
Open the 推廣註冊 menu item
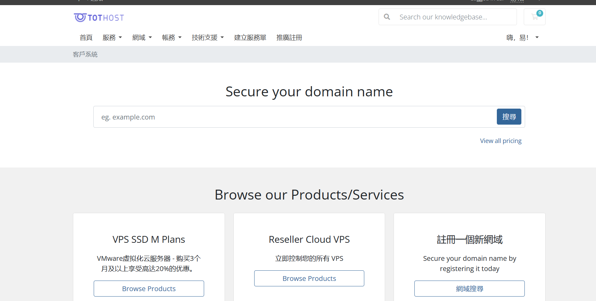[289, 38]
